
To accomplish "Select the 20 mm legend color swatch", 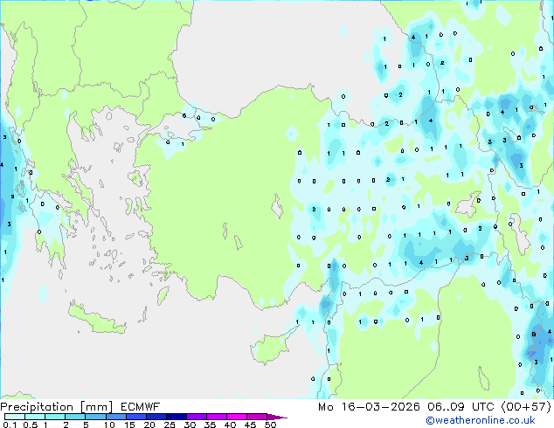I will pyautogui.click(x=156, y=417).
